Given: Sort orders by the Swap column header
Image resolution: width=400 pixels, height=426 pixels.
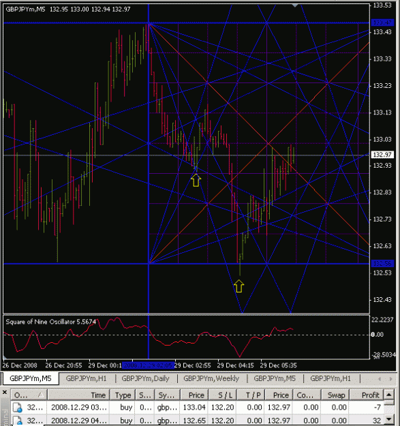Looking at the screenshot, I should tap(335, 395).
